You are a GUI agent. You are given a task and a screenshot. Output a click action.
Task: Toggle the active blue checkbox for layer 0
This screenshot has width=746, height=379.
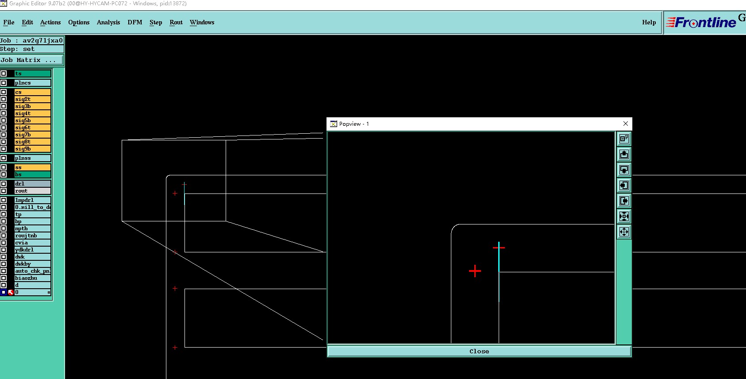pyautogui.click(x=4, y=292)
